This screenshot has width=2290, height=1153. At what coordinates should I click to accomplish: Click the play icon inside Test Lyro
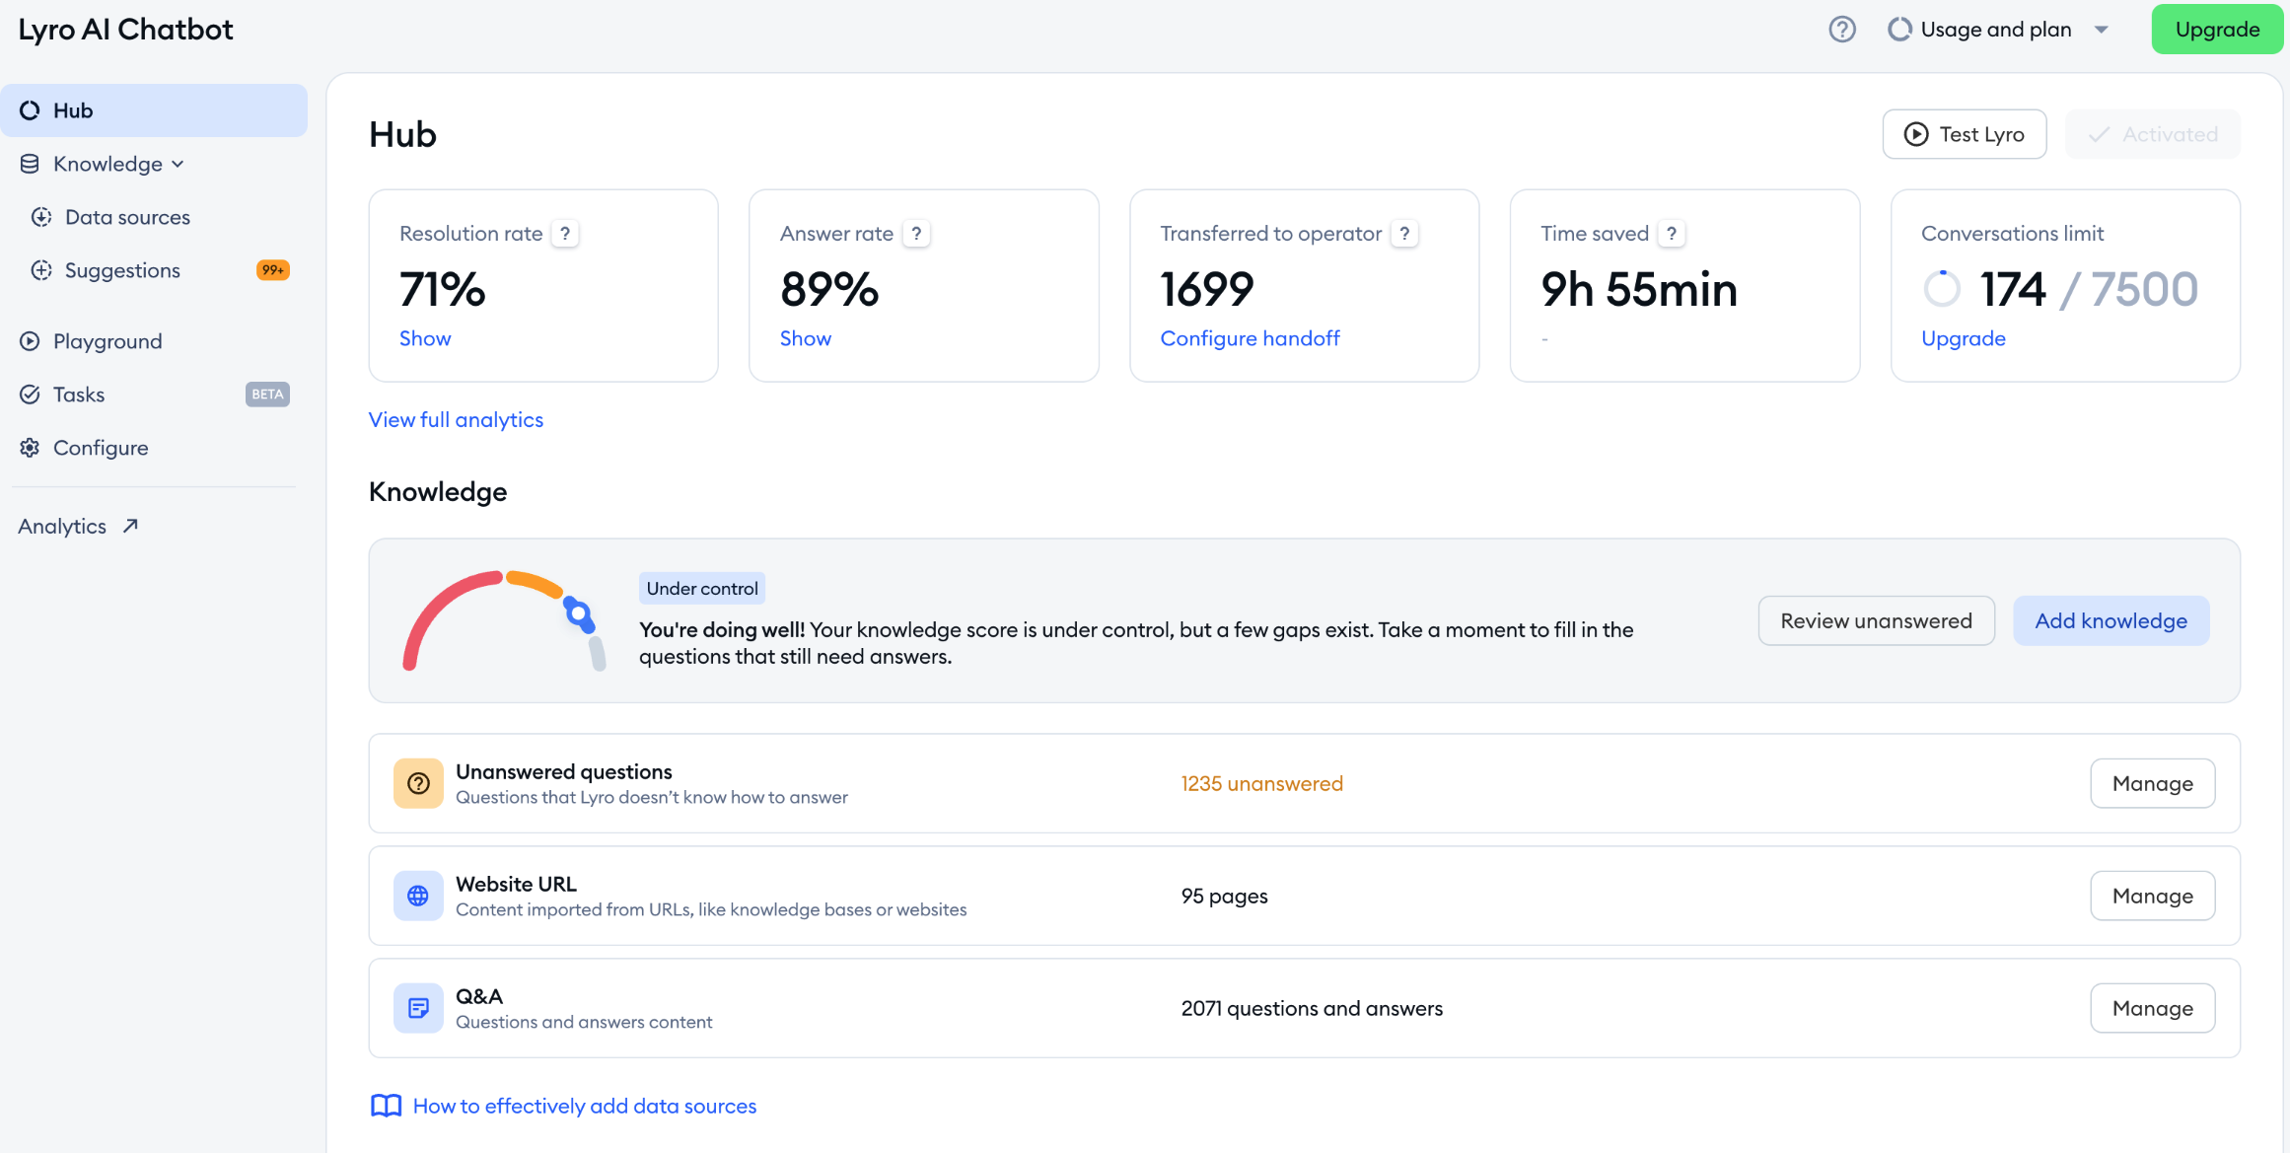click(x=1915, y=134)
